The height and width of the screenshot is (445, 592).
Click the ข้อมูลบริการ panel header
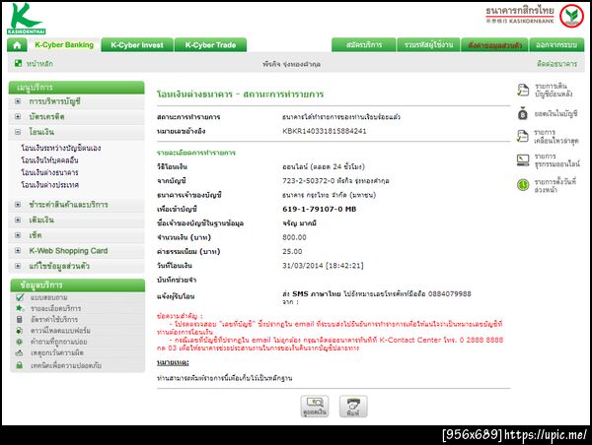pos(77,286)
